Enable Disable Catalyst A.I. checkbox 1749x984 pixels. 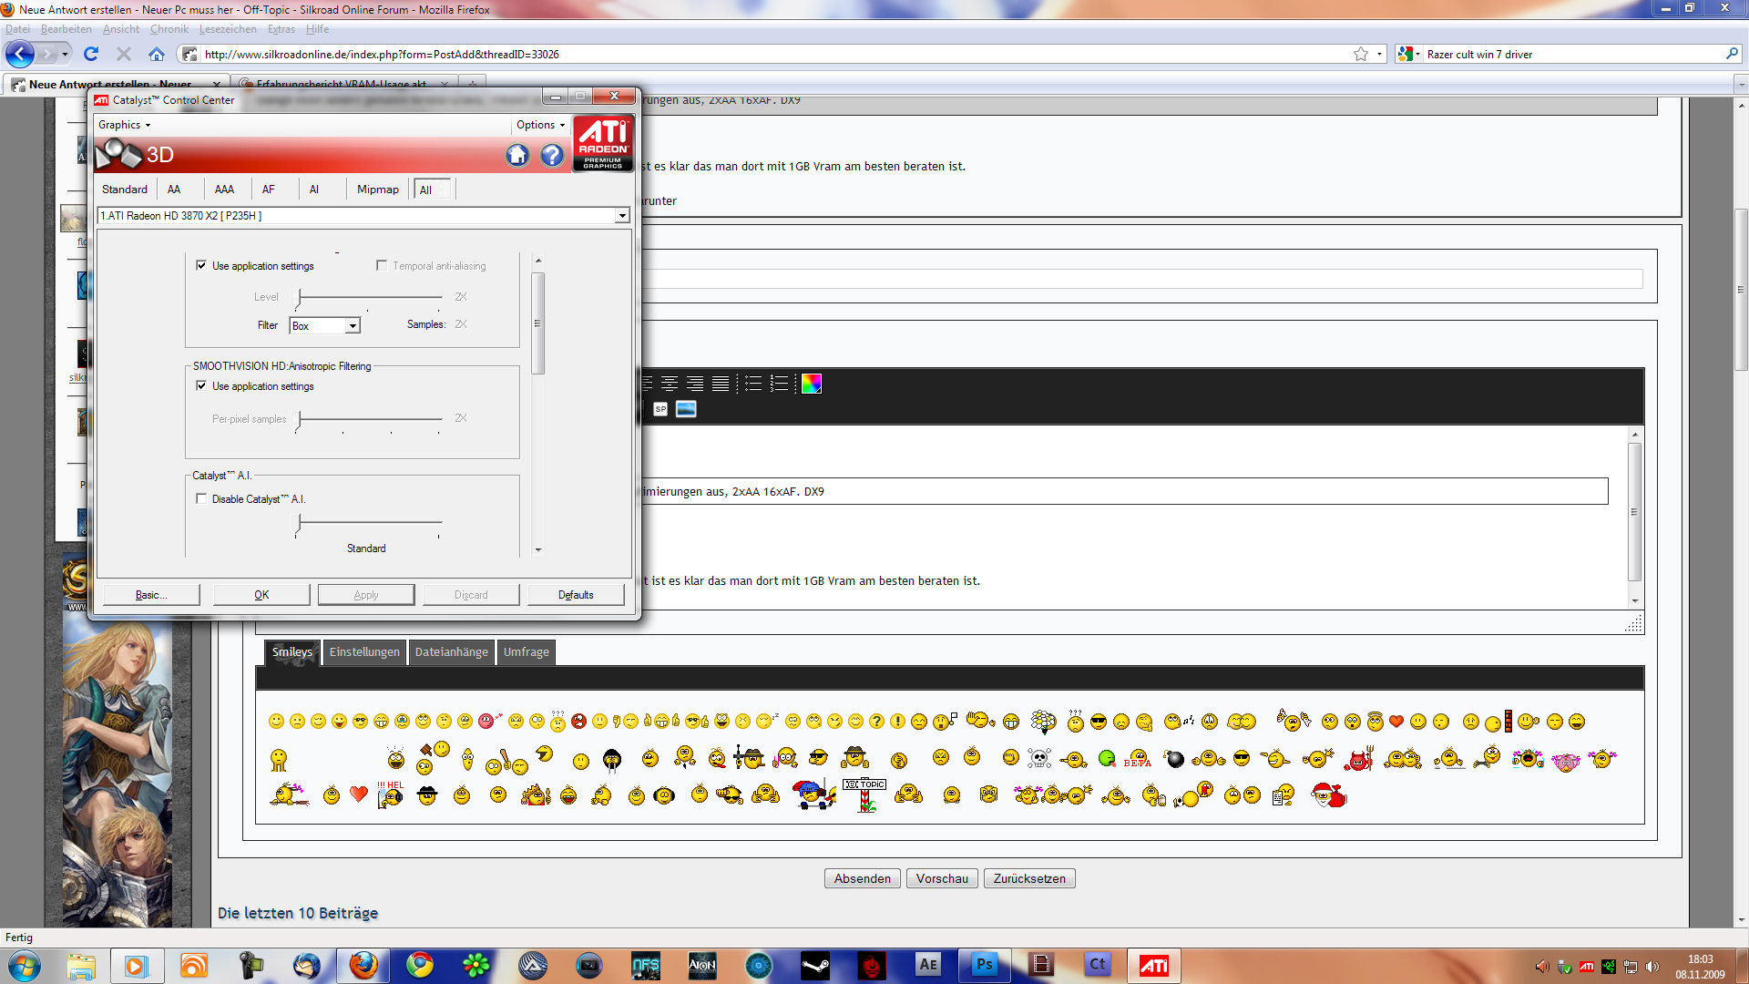pyautogui.click(x=201, y=499)
